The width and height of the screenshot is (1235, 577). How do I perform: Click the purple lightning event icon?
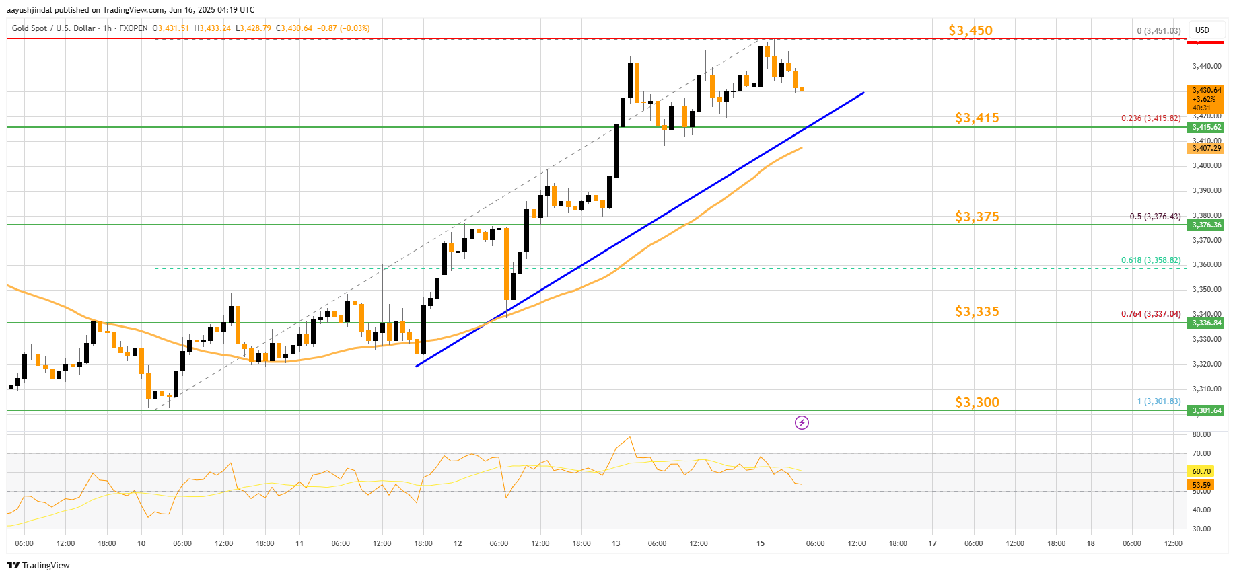802,422
